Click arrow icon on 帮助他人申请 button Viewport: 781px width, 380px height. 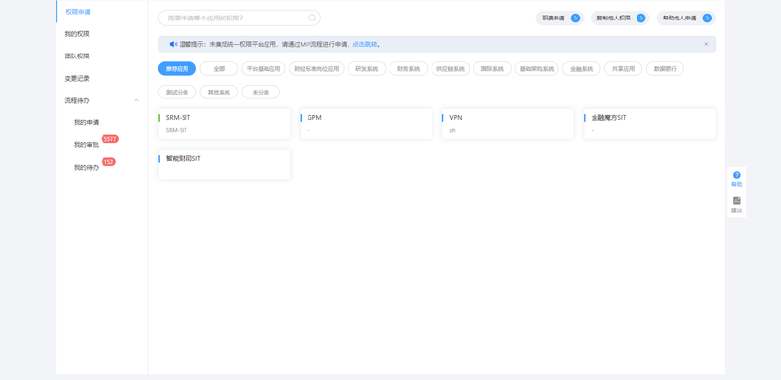[707, 18]
